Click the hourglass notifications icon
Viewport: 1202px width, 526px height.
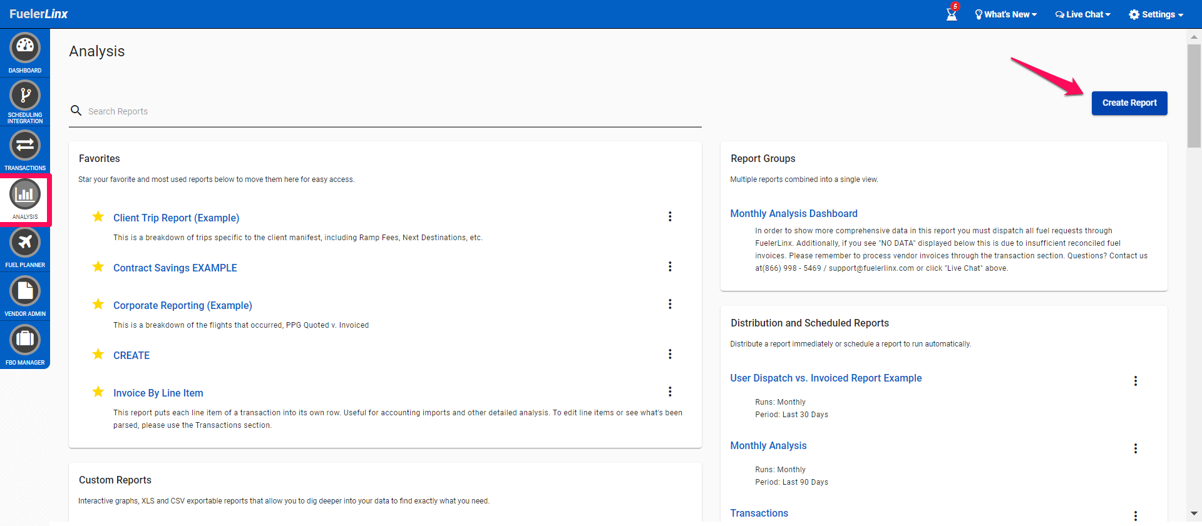coord(952,14)
